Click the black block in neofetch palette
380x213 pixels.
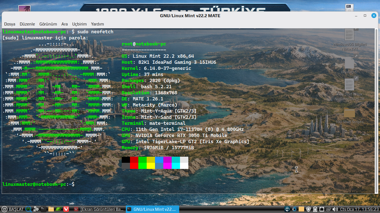point(126,160)
